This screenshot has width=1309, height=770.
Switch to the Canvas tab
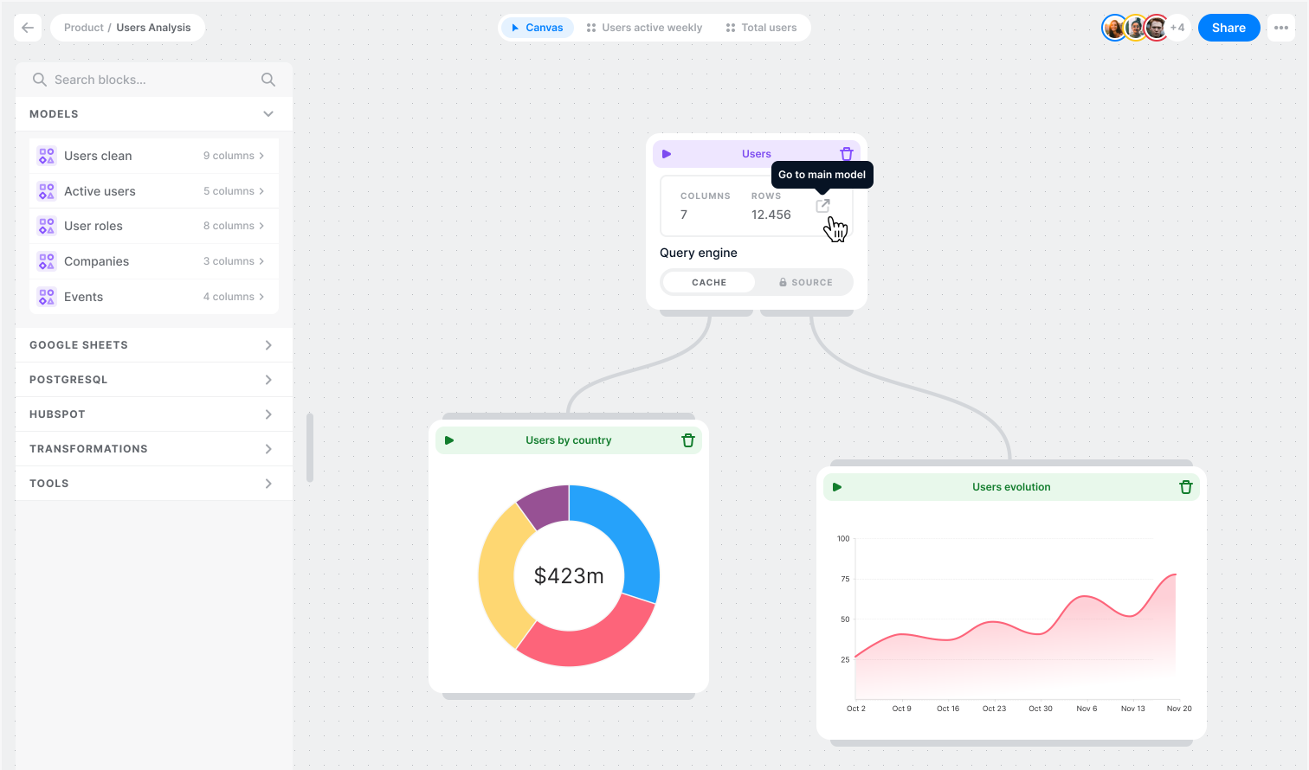click(538, 28)
